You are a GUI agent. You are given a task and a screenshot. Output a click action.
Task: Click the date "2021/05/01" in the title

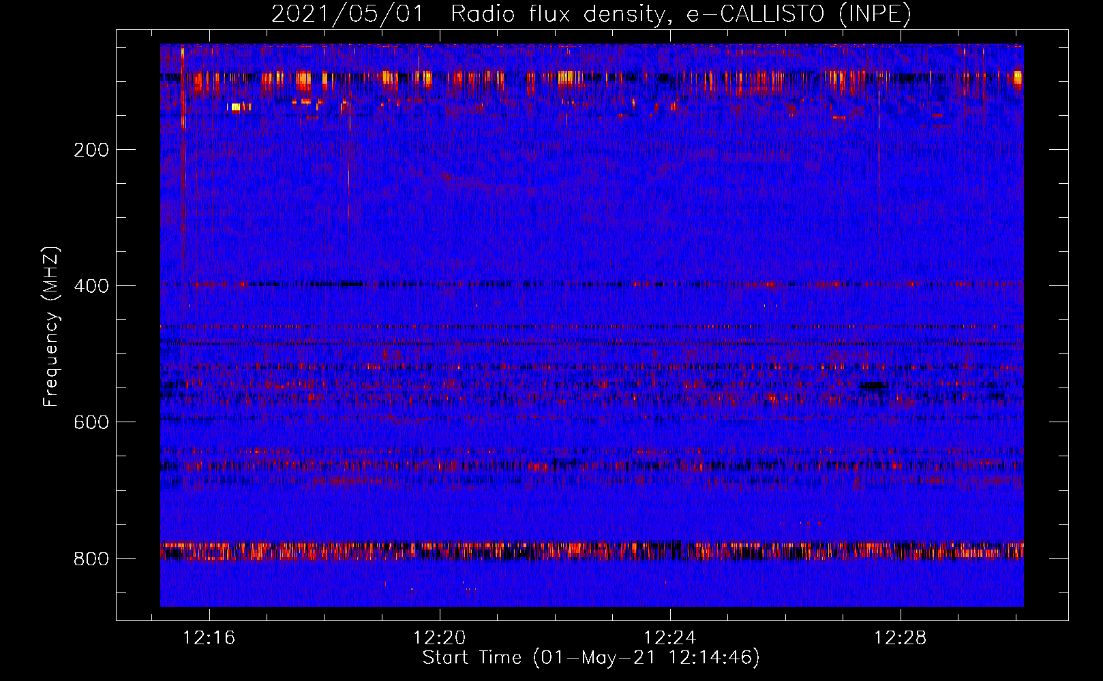tap(348, 14)
